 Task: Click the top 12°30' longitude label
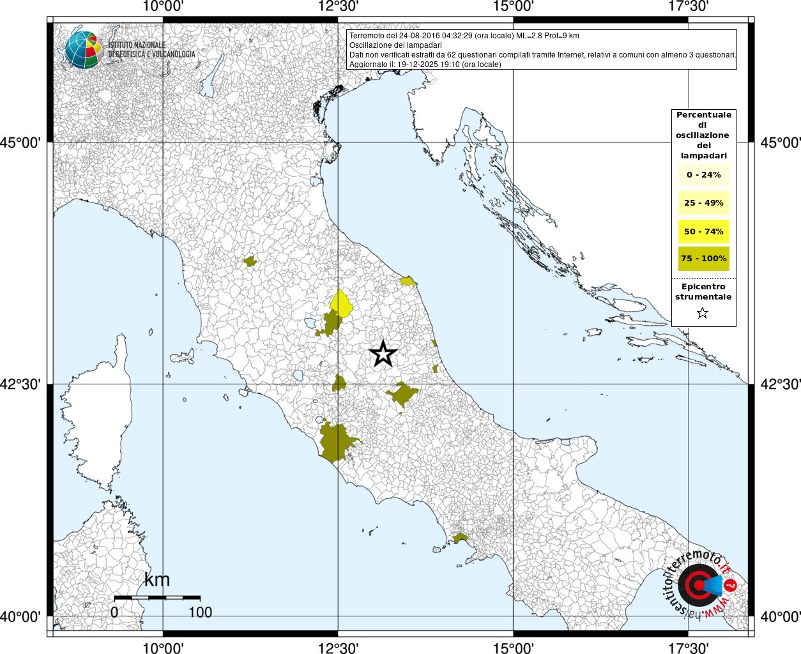point(338,6)
